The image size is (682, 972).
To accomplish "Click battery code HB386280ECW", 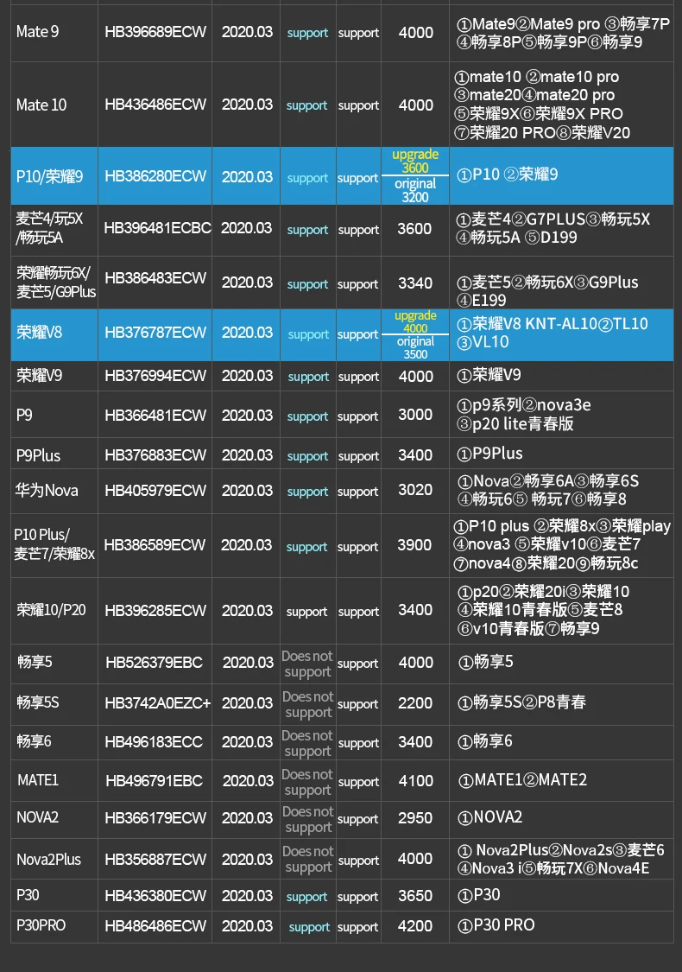I will pos(155,176).
